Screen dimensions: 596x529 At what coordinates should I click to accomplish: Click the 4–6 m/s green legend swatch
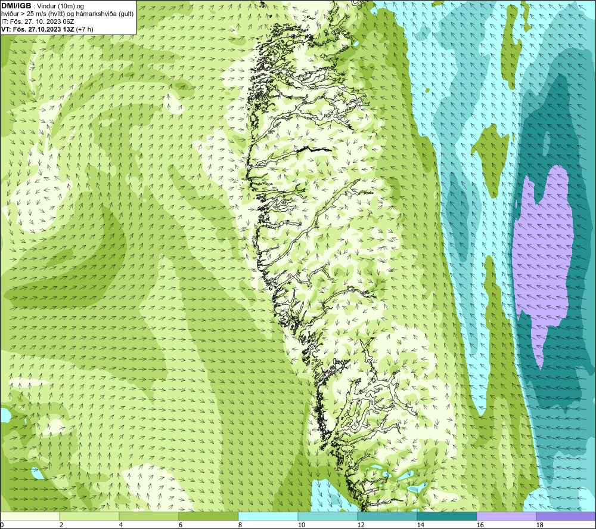pyautogui.click(x=149, y=516)
